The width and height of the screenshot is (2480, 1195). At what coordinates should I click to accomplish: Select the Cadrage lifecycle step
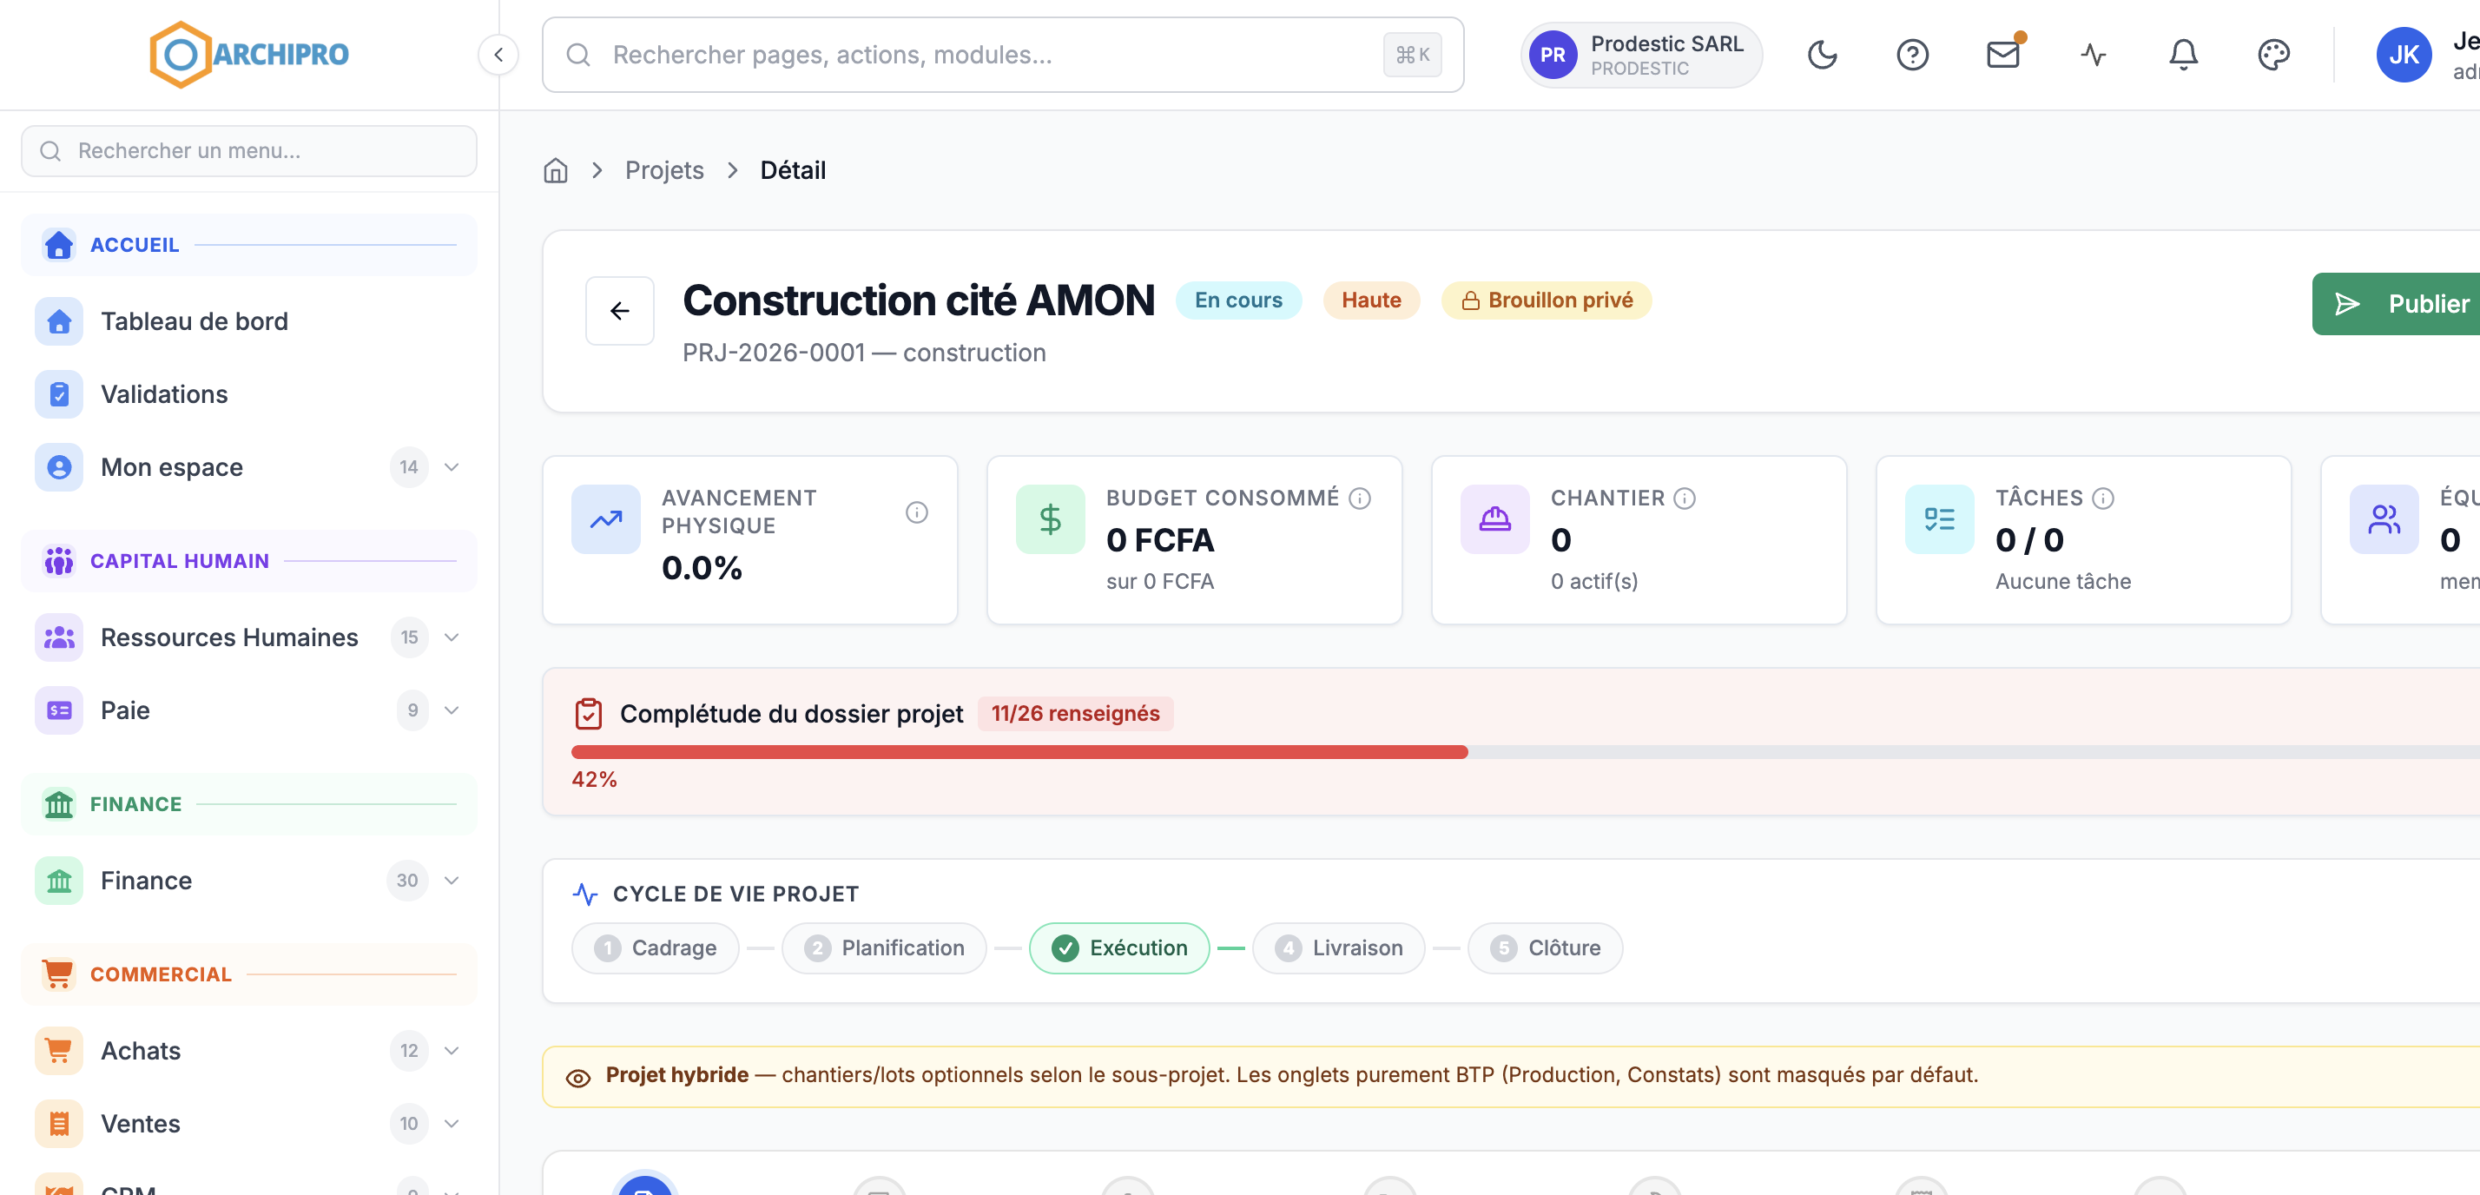click(655, 948)
